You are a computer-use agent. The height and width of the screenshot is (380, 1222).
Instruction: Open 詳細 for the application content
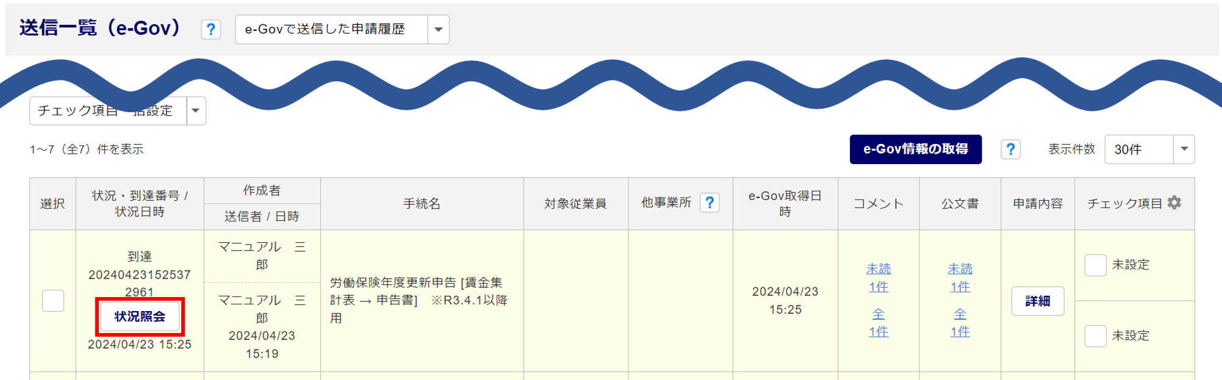point(1037,301)
